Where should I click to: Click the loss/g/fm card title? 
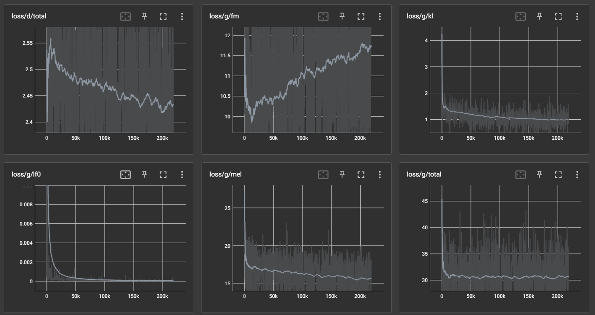click(224, 16)
